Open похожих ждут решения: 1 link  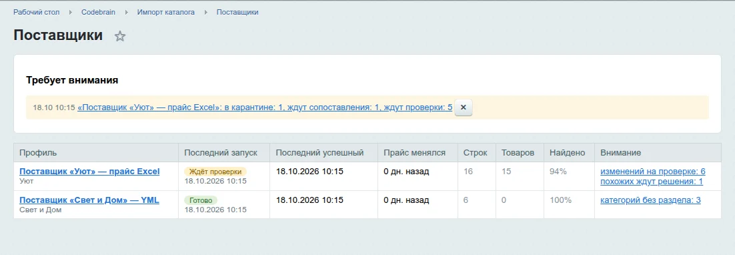pyautogui.click(x=652, y=182)
